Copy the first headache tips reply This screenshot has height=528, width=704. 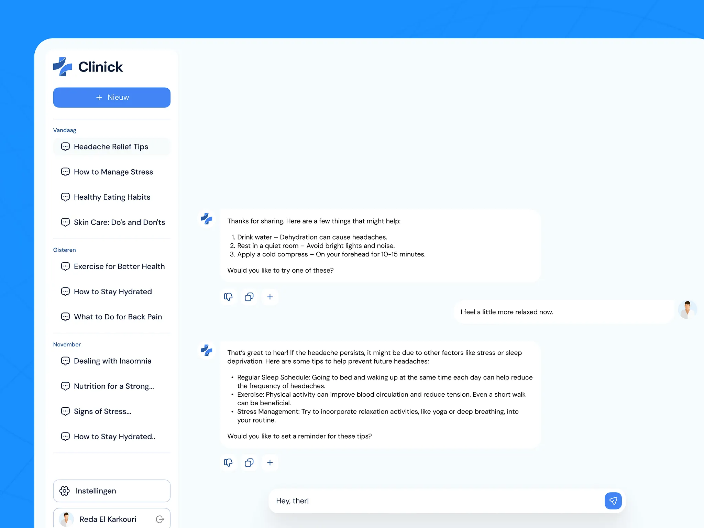[249, 297]
